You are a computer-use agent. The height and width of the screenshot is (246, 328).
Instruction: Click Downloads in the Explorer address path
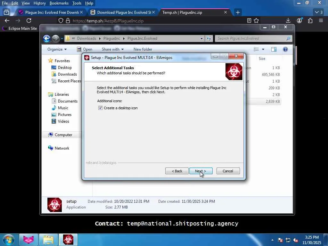coord(86,38)
